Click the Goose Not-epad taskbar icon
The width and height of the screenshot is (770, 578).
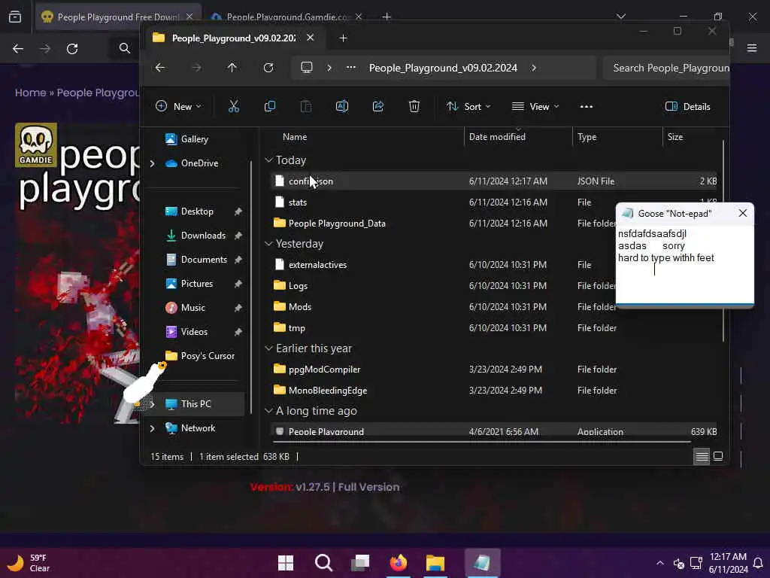pyautogui.click(x=482, y=563)
